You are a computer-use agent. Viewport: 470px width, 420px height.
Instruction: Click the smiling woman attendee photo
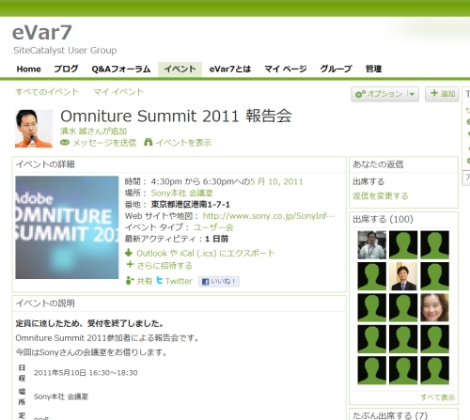(x=434, y=307)
